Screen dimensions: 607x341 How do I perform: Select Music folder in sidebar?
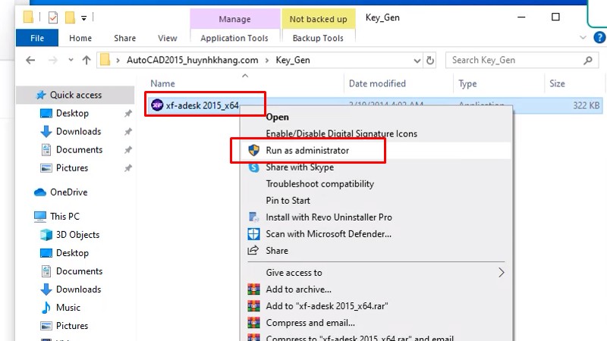[68, 308]
